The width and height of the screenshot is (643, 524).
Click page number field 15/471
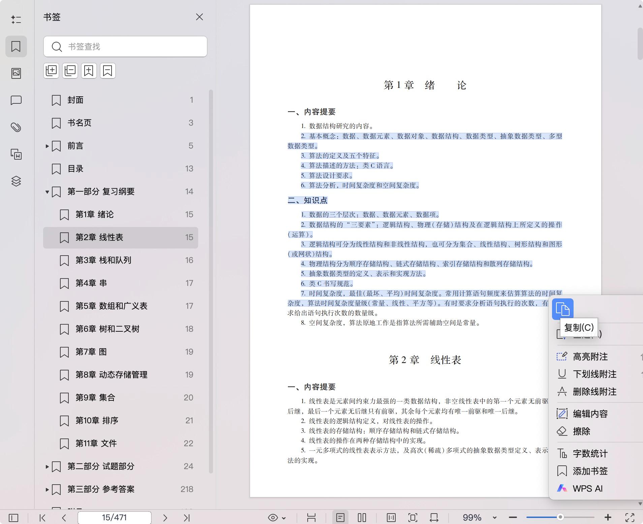click(115, 518)
